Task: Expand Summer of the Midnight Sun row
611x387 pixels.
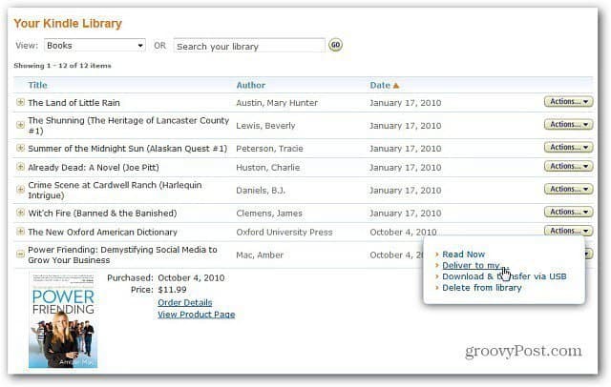Action: pyautogui.click(x=20, y=148)
